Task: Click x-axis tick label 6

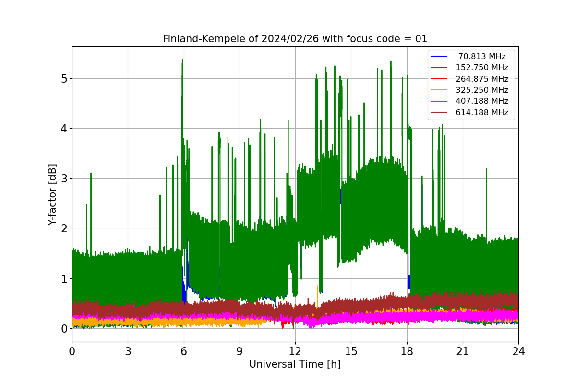Action: 183,351
